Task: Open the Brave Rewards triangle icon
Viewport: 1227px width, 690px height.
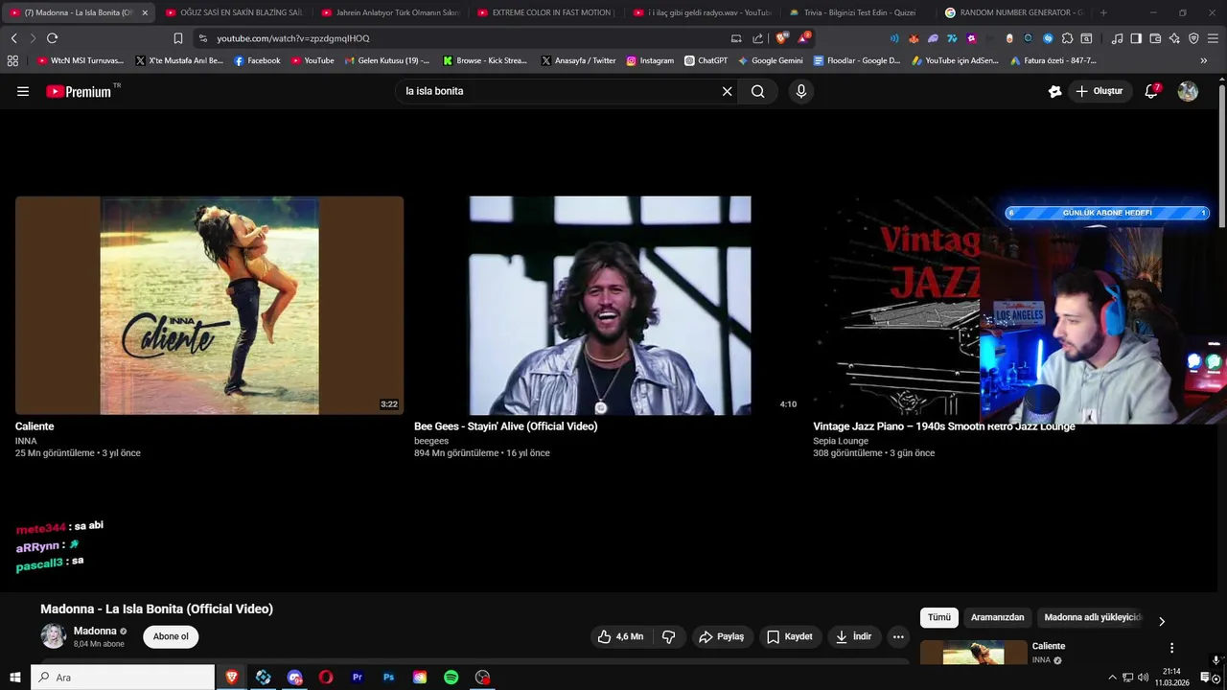Action: coord(803,38)
